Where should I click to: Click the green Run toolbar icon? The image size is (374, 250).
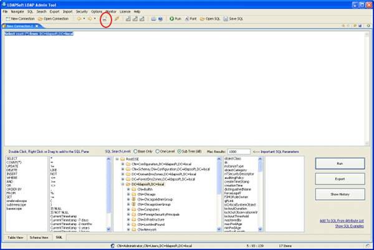pyautogui.click(x=171, y=19)
